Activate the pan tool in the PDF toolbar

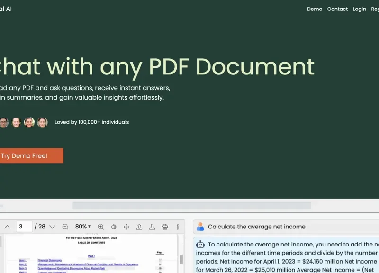[x=127, y=227]
